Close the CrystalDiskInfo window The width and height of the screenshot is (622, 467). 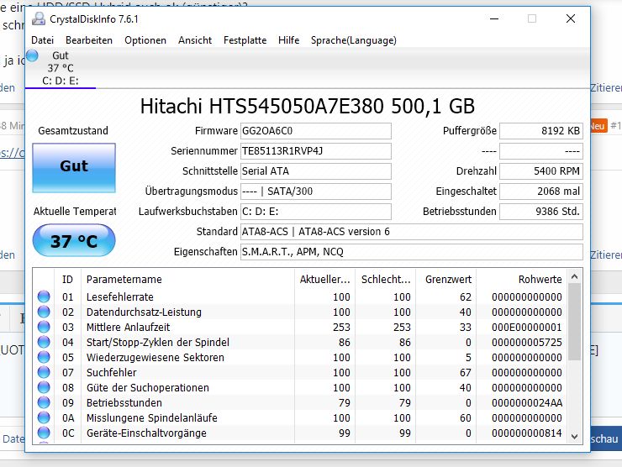point(571,18)
